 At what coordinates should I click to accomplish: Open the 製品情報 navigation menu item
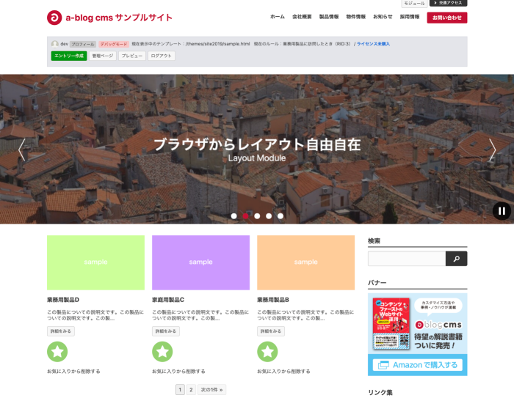coord(328,17)
